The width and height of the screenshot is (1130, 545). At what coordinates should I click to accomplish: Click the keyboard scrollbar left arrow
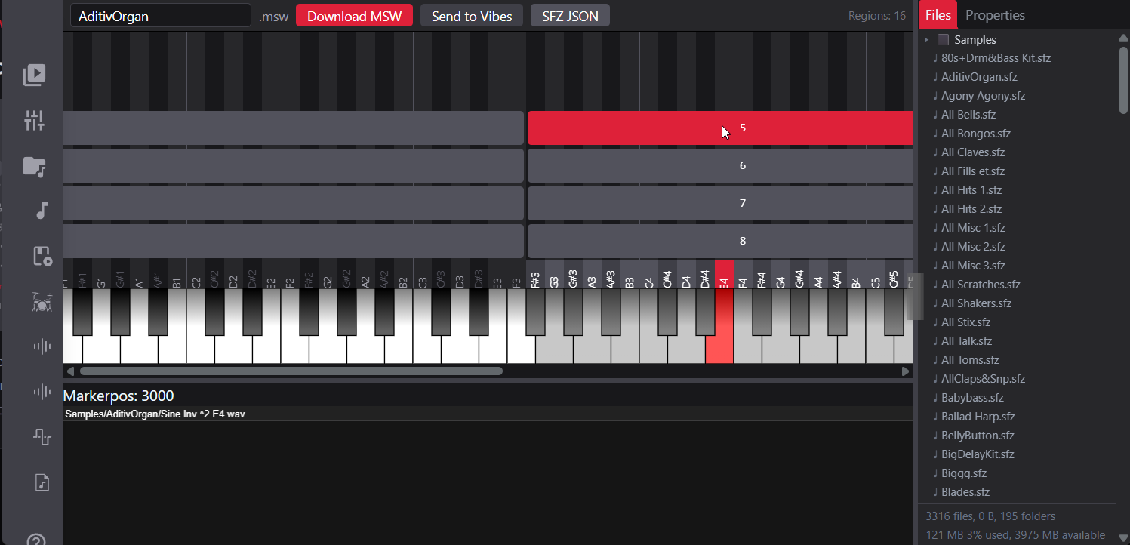pyautogui.click(x=71, y=371)
